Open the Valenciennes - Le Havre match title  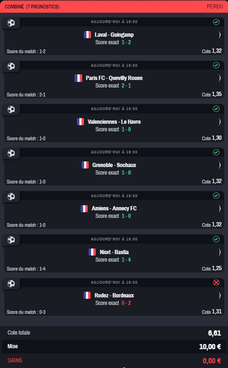[x=114, y=122]
